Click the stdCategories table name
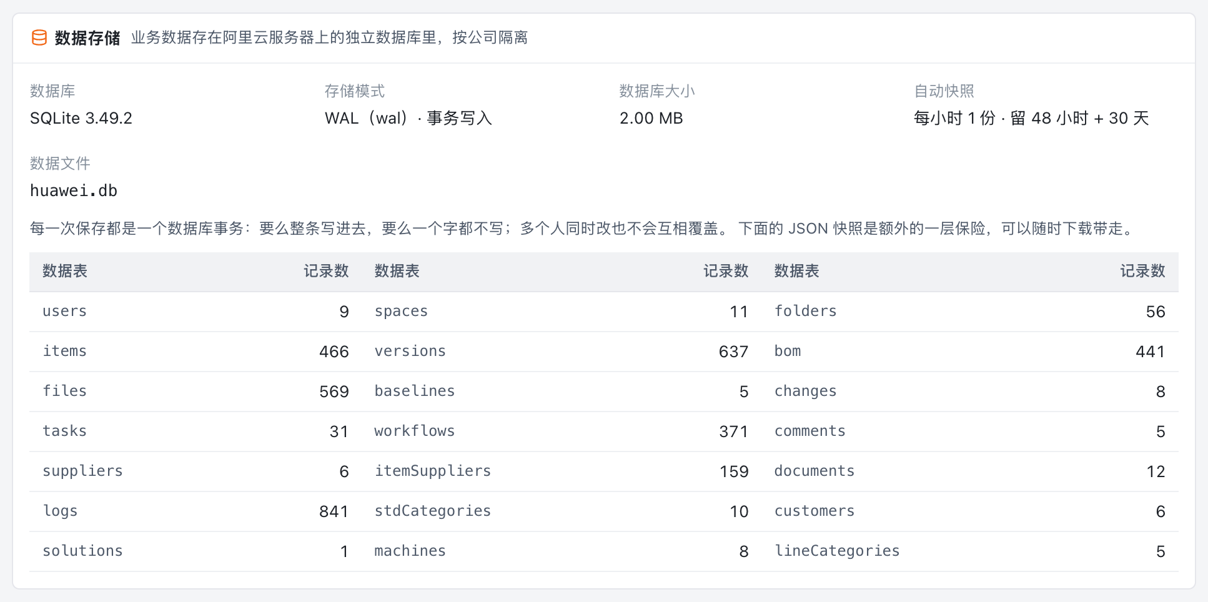This screenshot has width=1208, height=602. tap(433, 511)
